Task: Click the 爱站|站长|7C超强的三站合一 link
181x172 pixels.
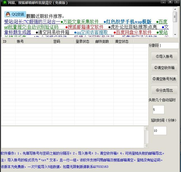Action: pyautogui.click(x=32, y=22)
